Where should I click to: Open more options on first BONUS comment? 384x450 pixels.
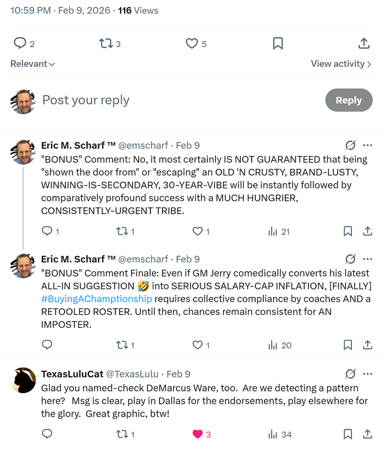(368, 145)
